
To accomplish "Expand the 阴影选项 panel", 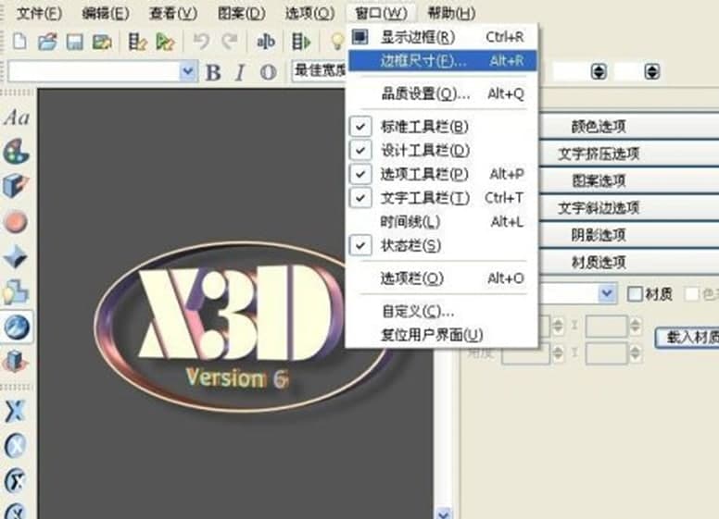I will [629, 235].
